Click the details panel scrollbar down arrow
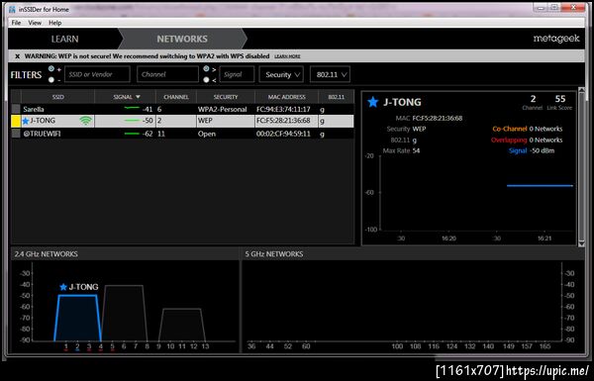594x381 pixels. (581, 243)
